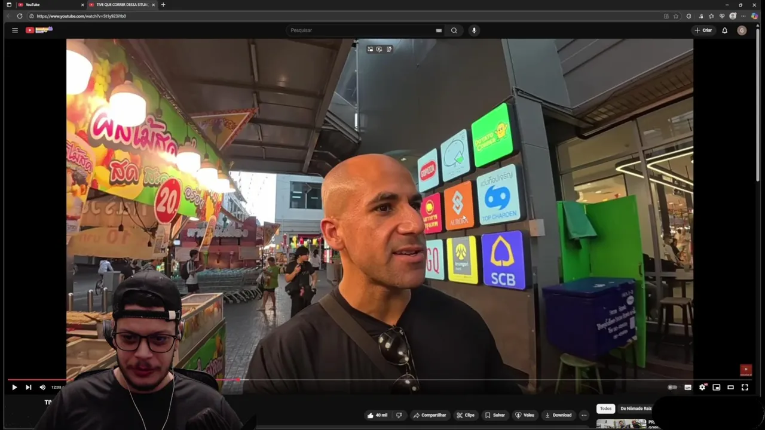Open the player settings gear

click(702, 387)
